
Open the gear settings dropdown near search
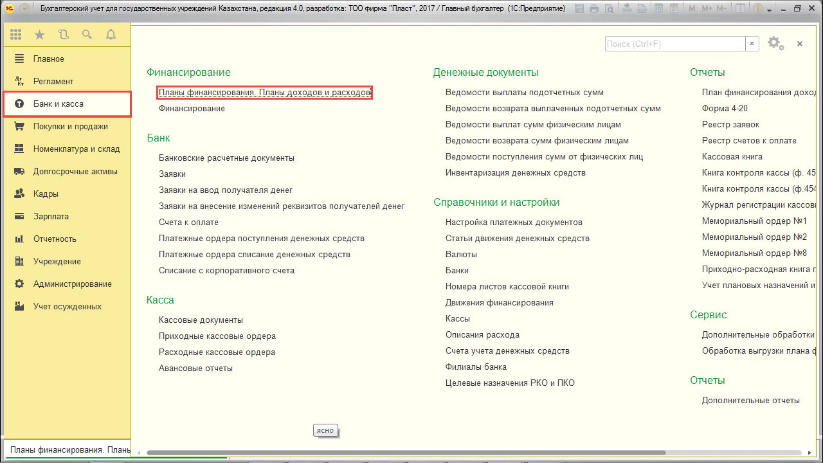pos(775,44)
